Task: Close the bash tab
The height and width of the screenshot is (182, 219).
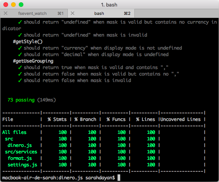Action: pos(72,13)
